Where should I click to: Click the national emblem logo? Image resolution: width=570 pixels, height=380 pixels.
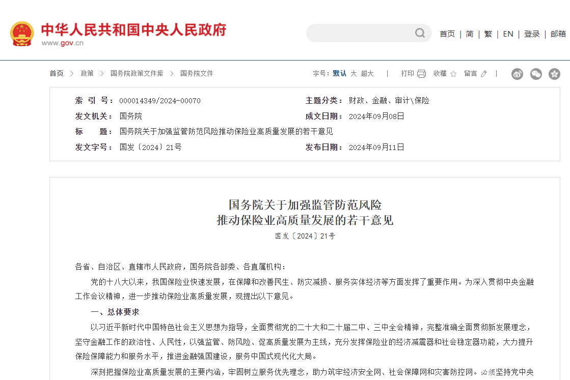(22, 34)
